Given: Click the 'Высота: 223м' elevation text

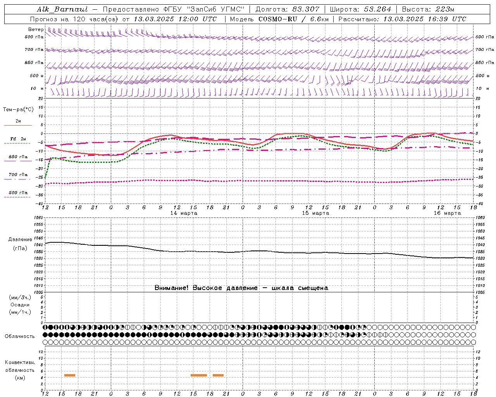Looking at the screenshot, I should tap(428, 9).
